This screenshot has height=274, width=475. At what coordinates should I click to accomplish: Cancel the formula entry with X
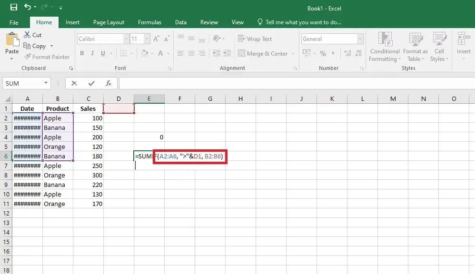pos(74,83)
